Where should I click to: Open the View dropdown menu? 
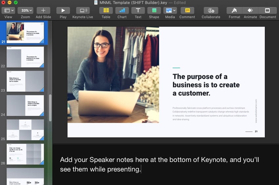(x=8, y=10)
